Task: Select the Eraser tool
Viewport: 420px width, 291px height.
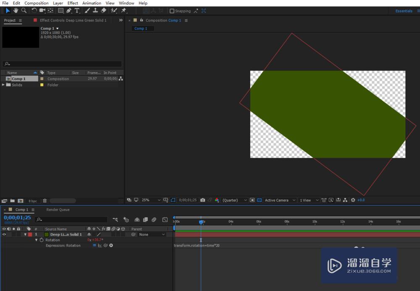Action: coord(103,11)
